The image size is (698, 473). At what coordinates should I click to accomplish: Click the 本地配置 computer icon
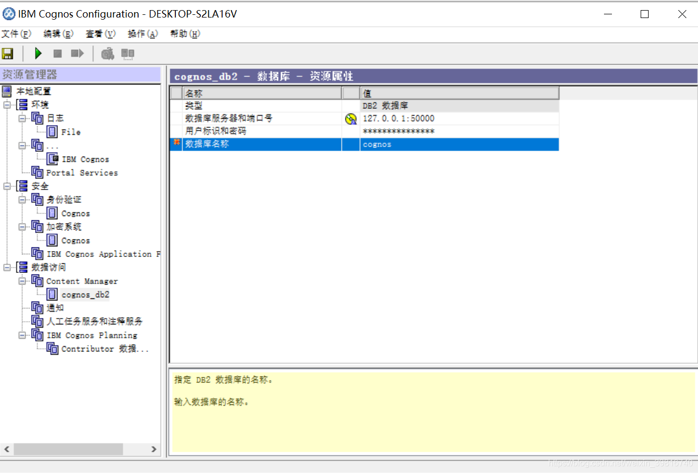click(x=7, y=91)
